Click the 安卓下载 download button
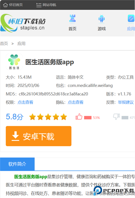 38,136
